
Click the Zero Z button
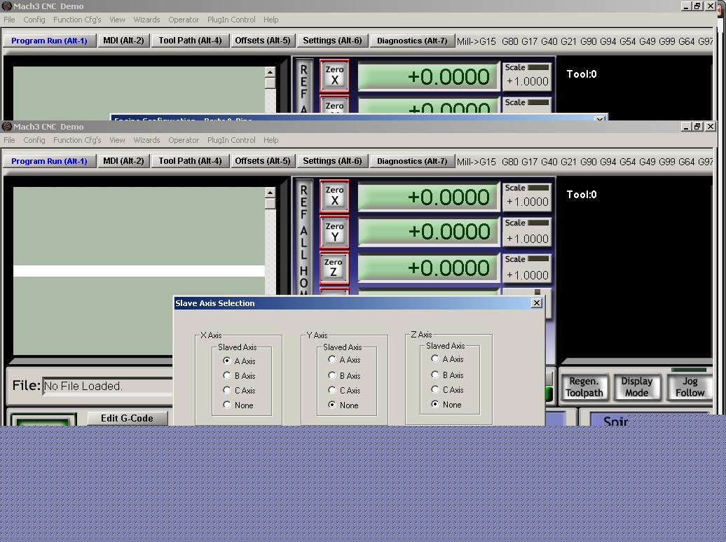[334, 268]
